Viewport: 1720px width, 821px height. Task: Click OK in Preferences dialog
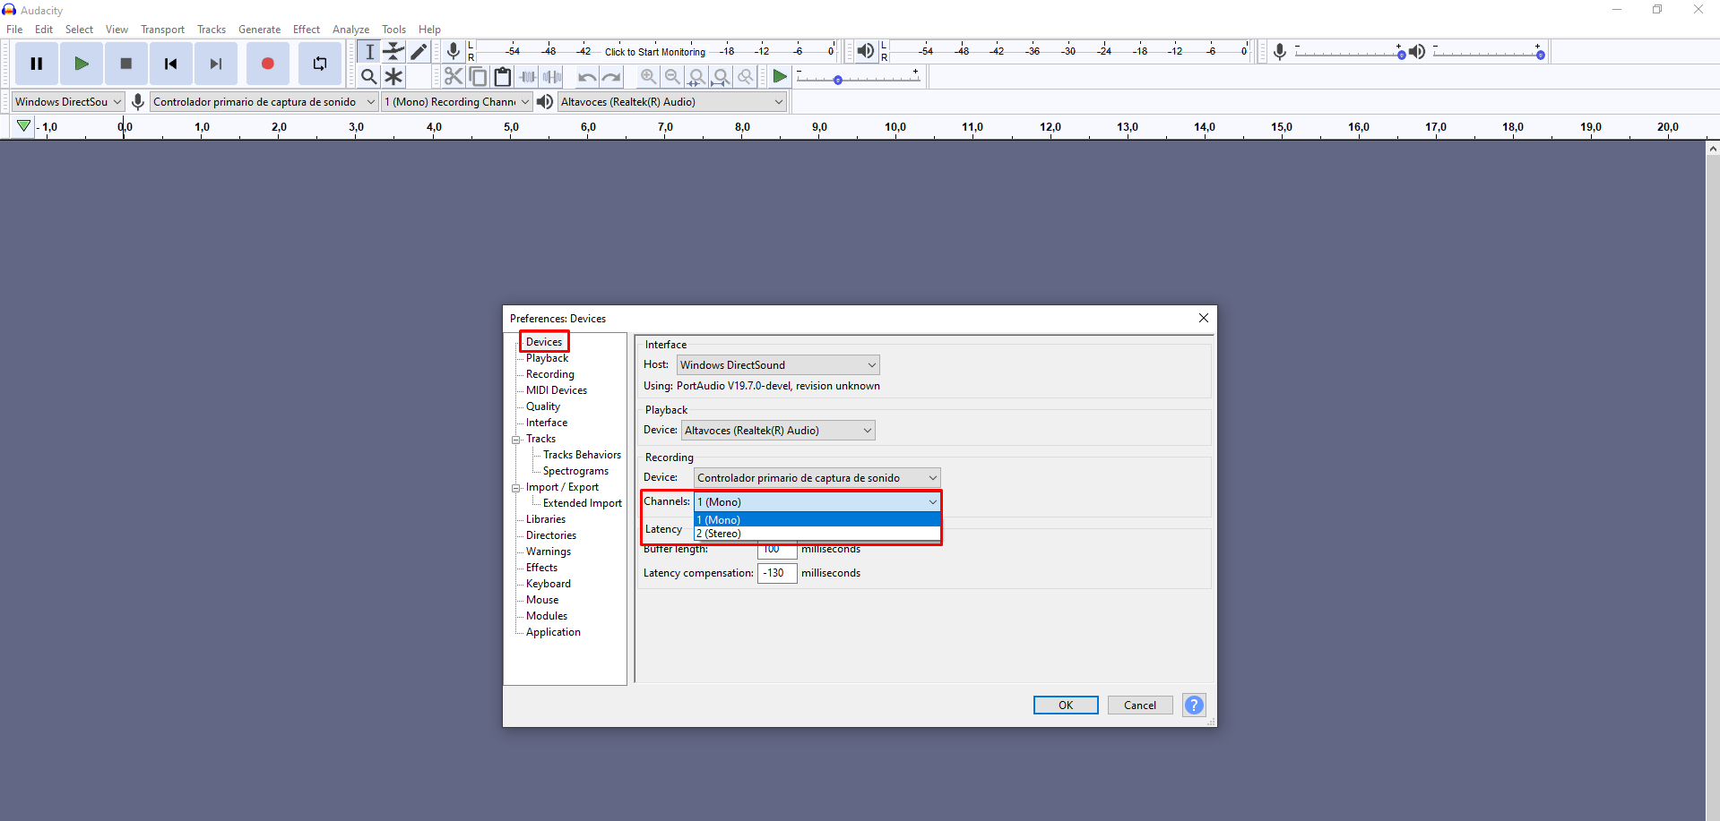tap(1066, 706)
